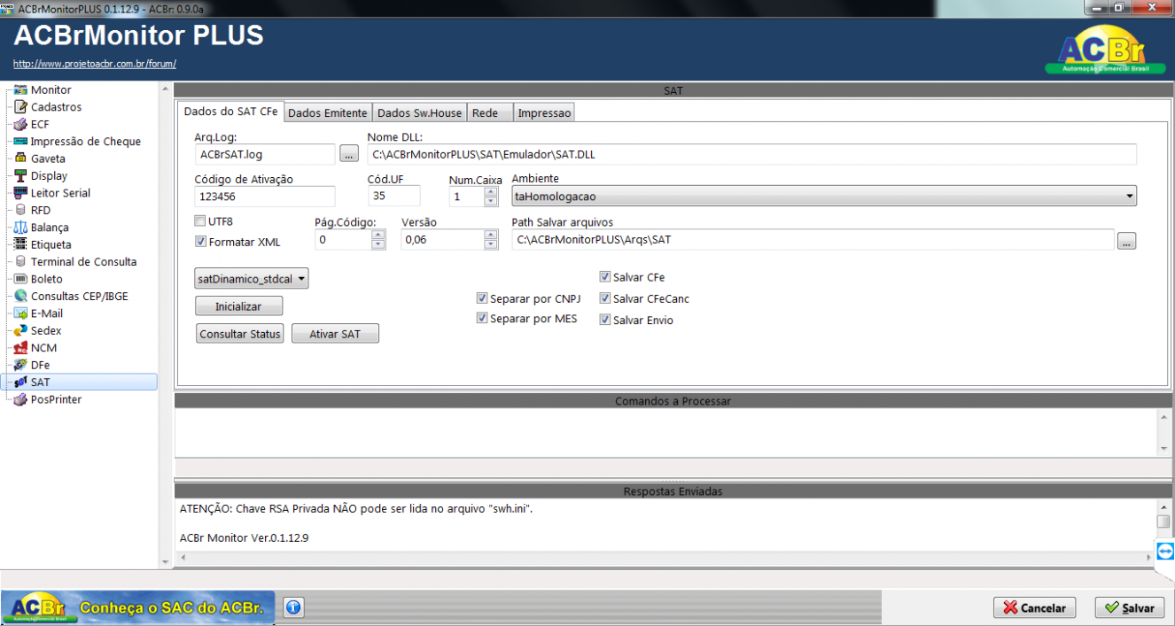
Task: Click the Cancelar button
Action: click(1035, 607)
